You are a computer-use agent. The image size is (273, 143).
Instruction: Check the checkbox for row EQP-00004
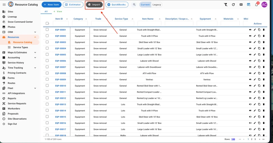[x=47, y=48]
